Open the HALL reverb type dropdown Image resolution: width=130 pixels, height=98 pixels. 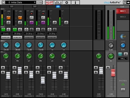[x=123, y=59]
